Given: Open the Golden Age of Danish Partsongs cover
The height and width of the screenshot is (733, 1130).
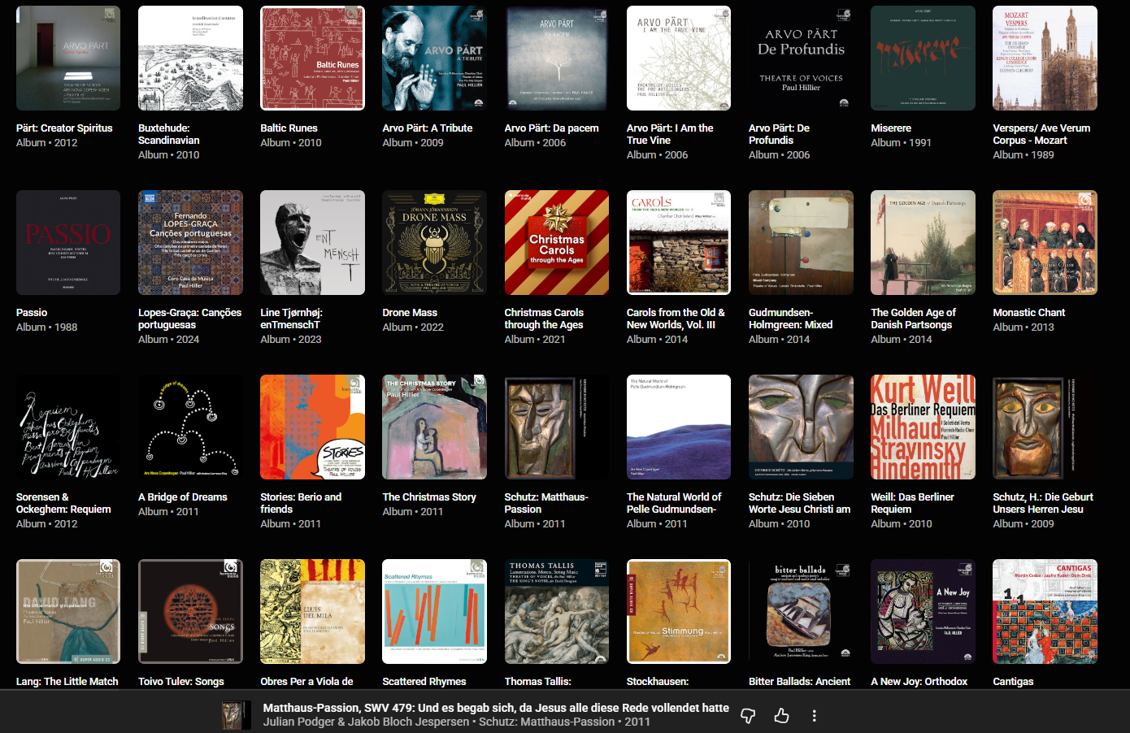Looking at the screenshot, I should 923,243.
